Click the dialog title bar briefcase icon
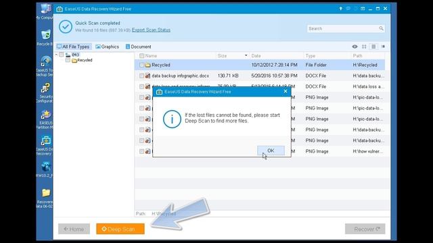 [x=160, y=92]
